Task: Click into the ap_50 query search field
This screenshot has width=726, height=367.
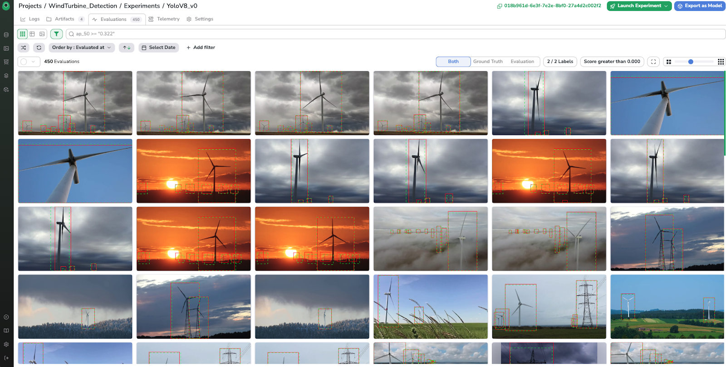Action: coord(396,34)
